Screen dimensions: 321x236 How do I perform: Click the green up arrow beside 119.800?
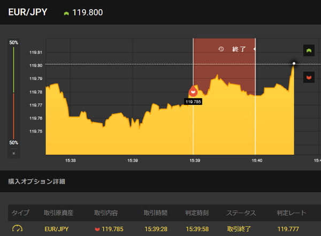pos(66,13)
